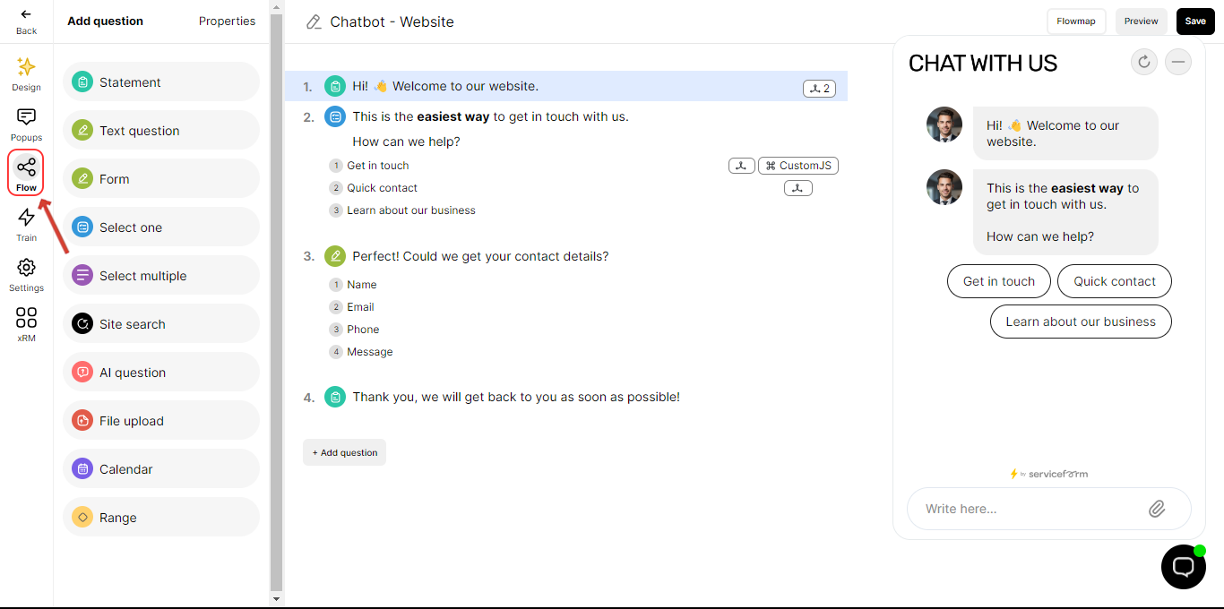Click the restart icon in the chat widget
The image size is (1224, 609).
pos(1144,62)
